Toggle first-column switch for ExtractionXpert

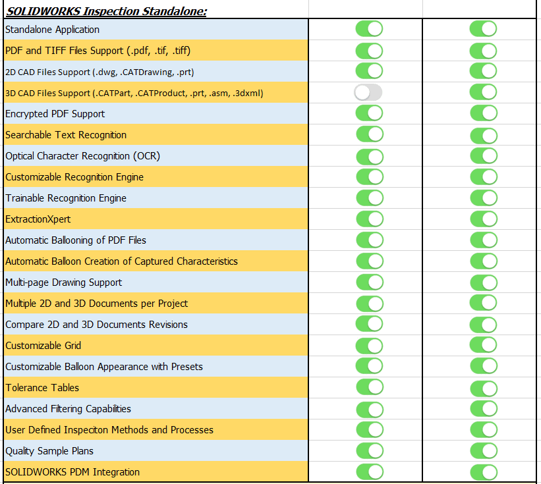pos(370,219)
